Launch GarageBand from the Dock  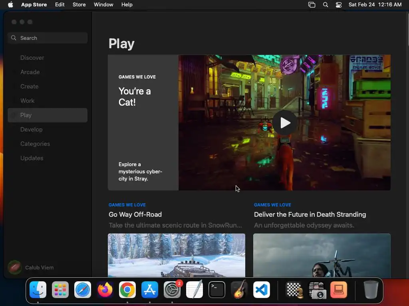coord(239,290)
